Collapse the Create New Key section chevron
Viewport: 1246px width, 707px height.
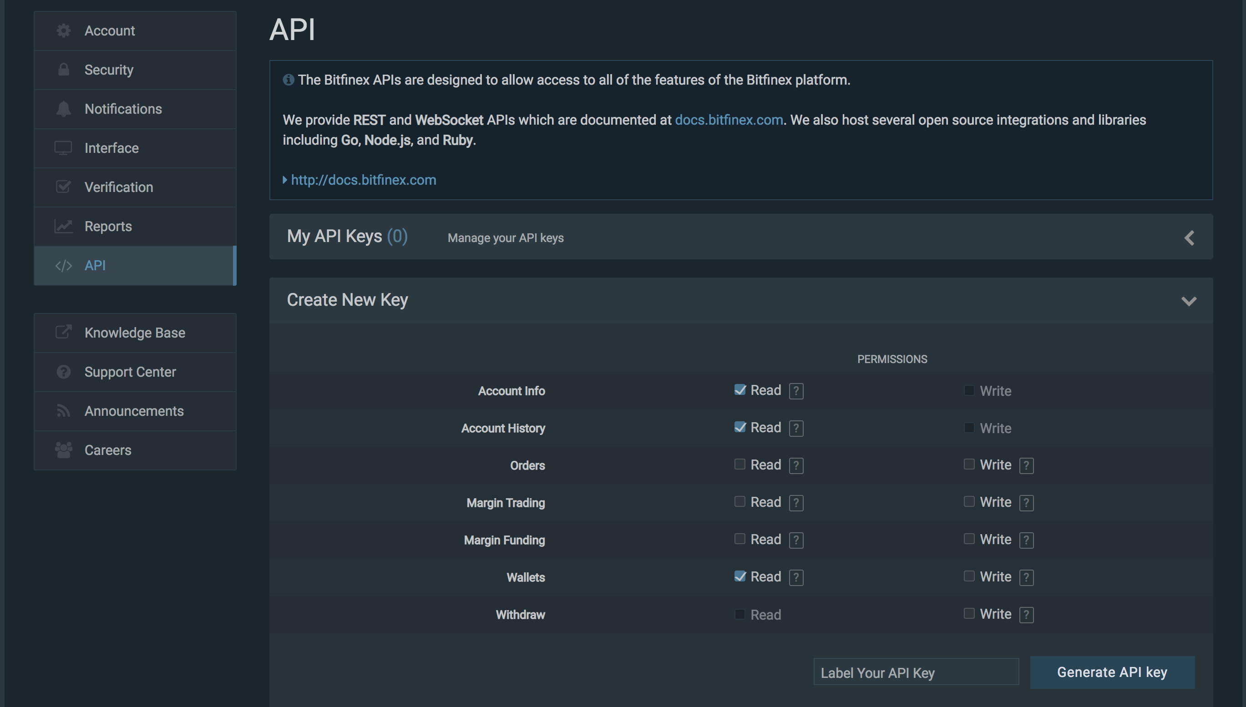[x=1189, y=301]
